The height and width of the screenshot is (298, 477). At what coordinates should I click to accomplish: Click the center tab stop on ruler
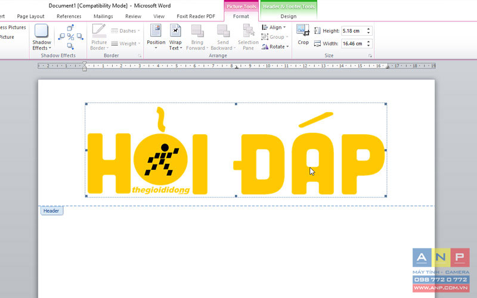[x=237, y=67]
